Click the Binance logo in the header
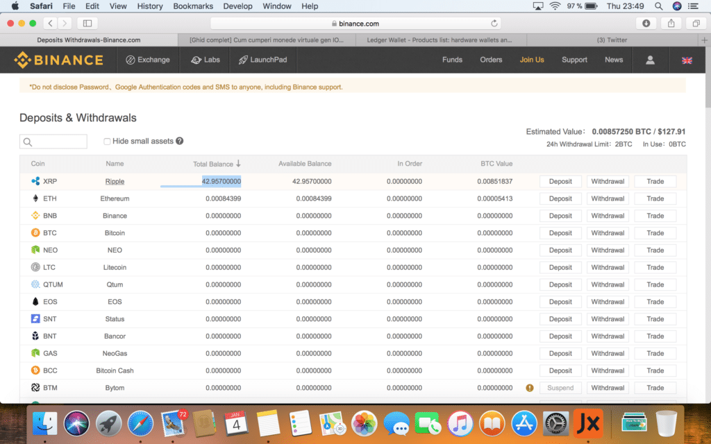The height and width of the screenshot is (444, 711). pyautogui.click(x=58, y=60)
